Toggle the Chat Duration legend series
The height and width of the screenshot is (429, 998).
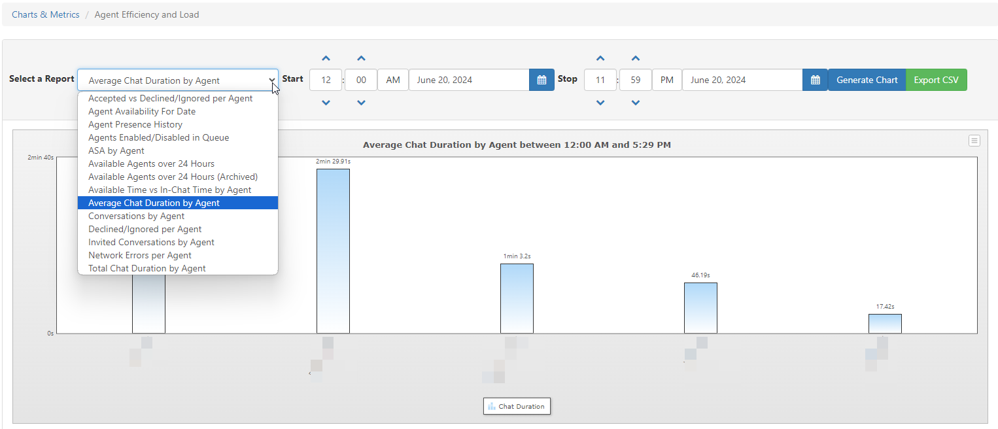[x=517, y=406]
